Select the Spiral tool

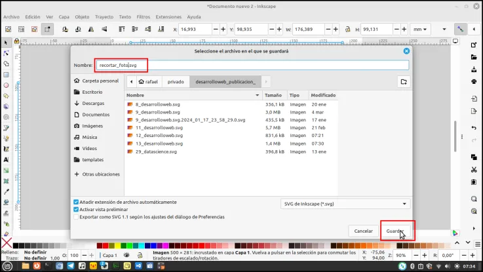pos(6,117)
